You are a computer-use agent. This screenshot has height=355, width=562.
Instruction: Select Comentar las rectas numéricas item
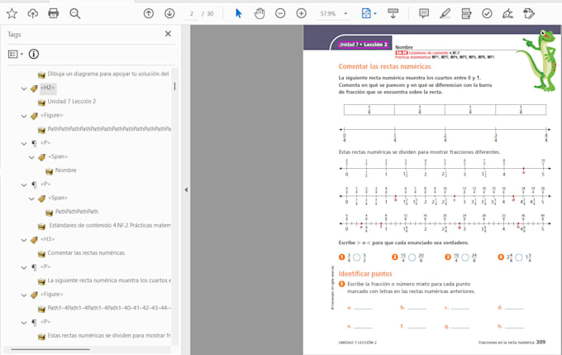click(86, 253)
